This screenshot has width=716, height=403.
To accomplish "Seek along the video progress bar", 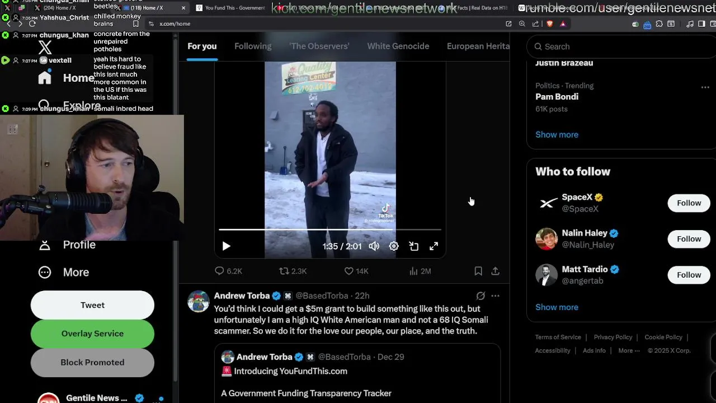I will (x=330, y=229).
